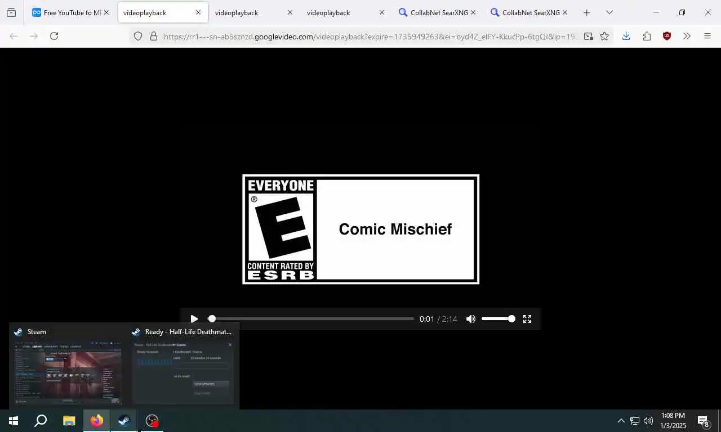The height and width of the screenshot is (432, 721).
Task: Close the third videoplayback tab
Action: click(382, 12)
